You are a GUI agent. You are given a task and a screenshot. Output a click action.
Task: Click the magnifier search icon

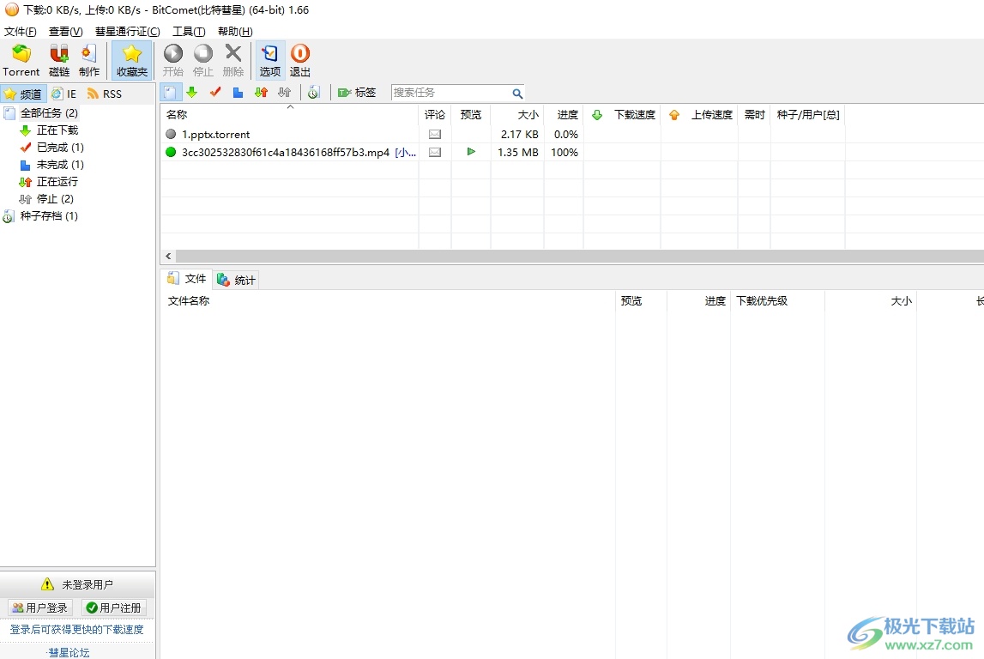(x=517, y=94)
